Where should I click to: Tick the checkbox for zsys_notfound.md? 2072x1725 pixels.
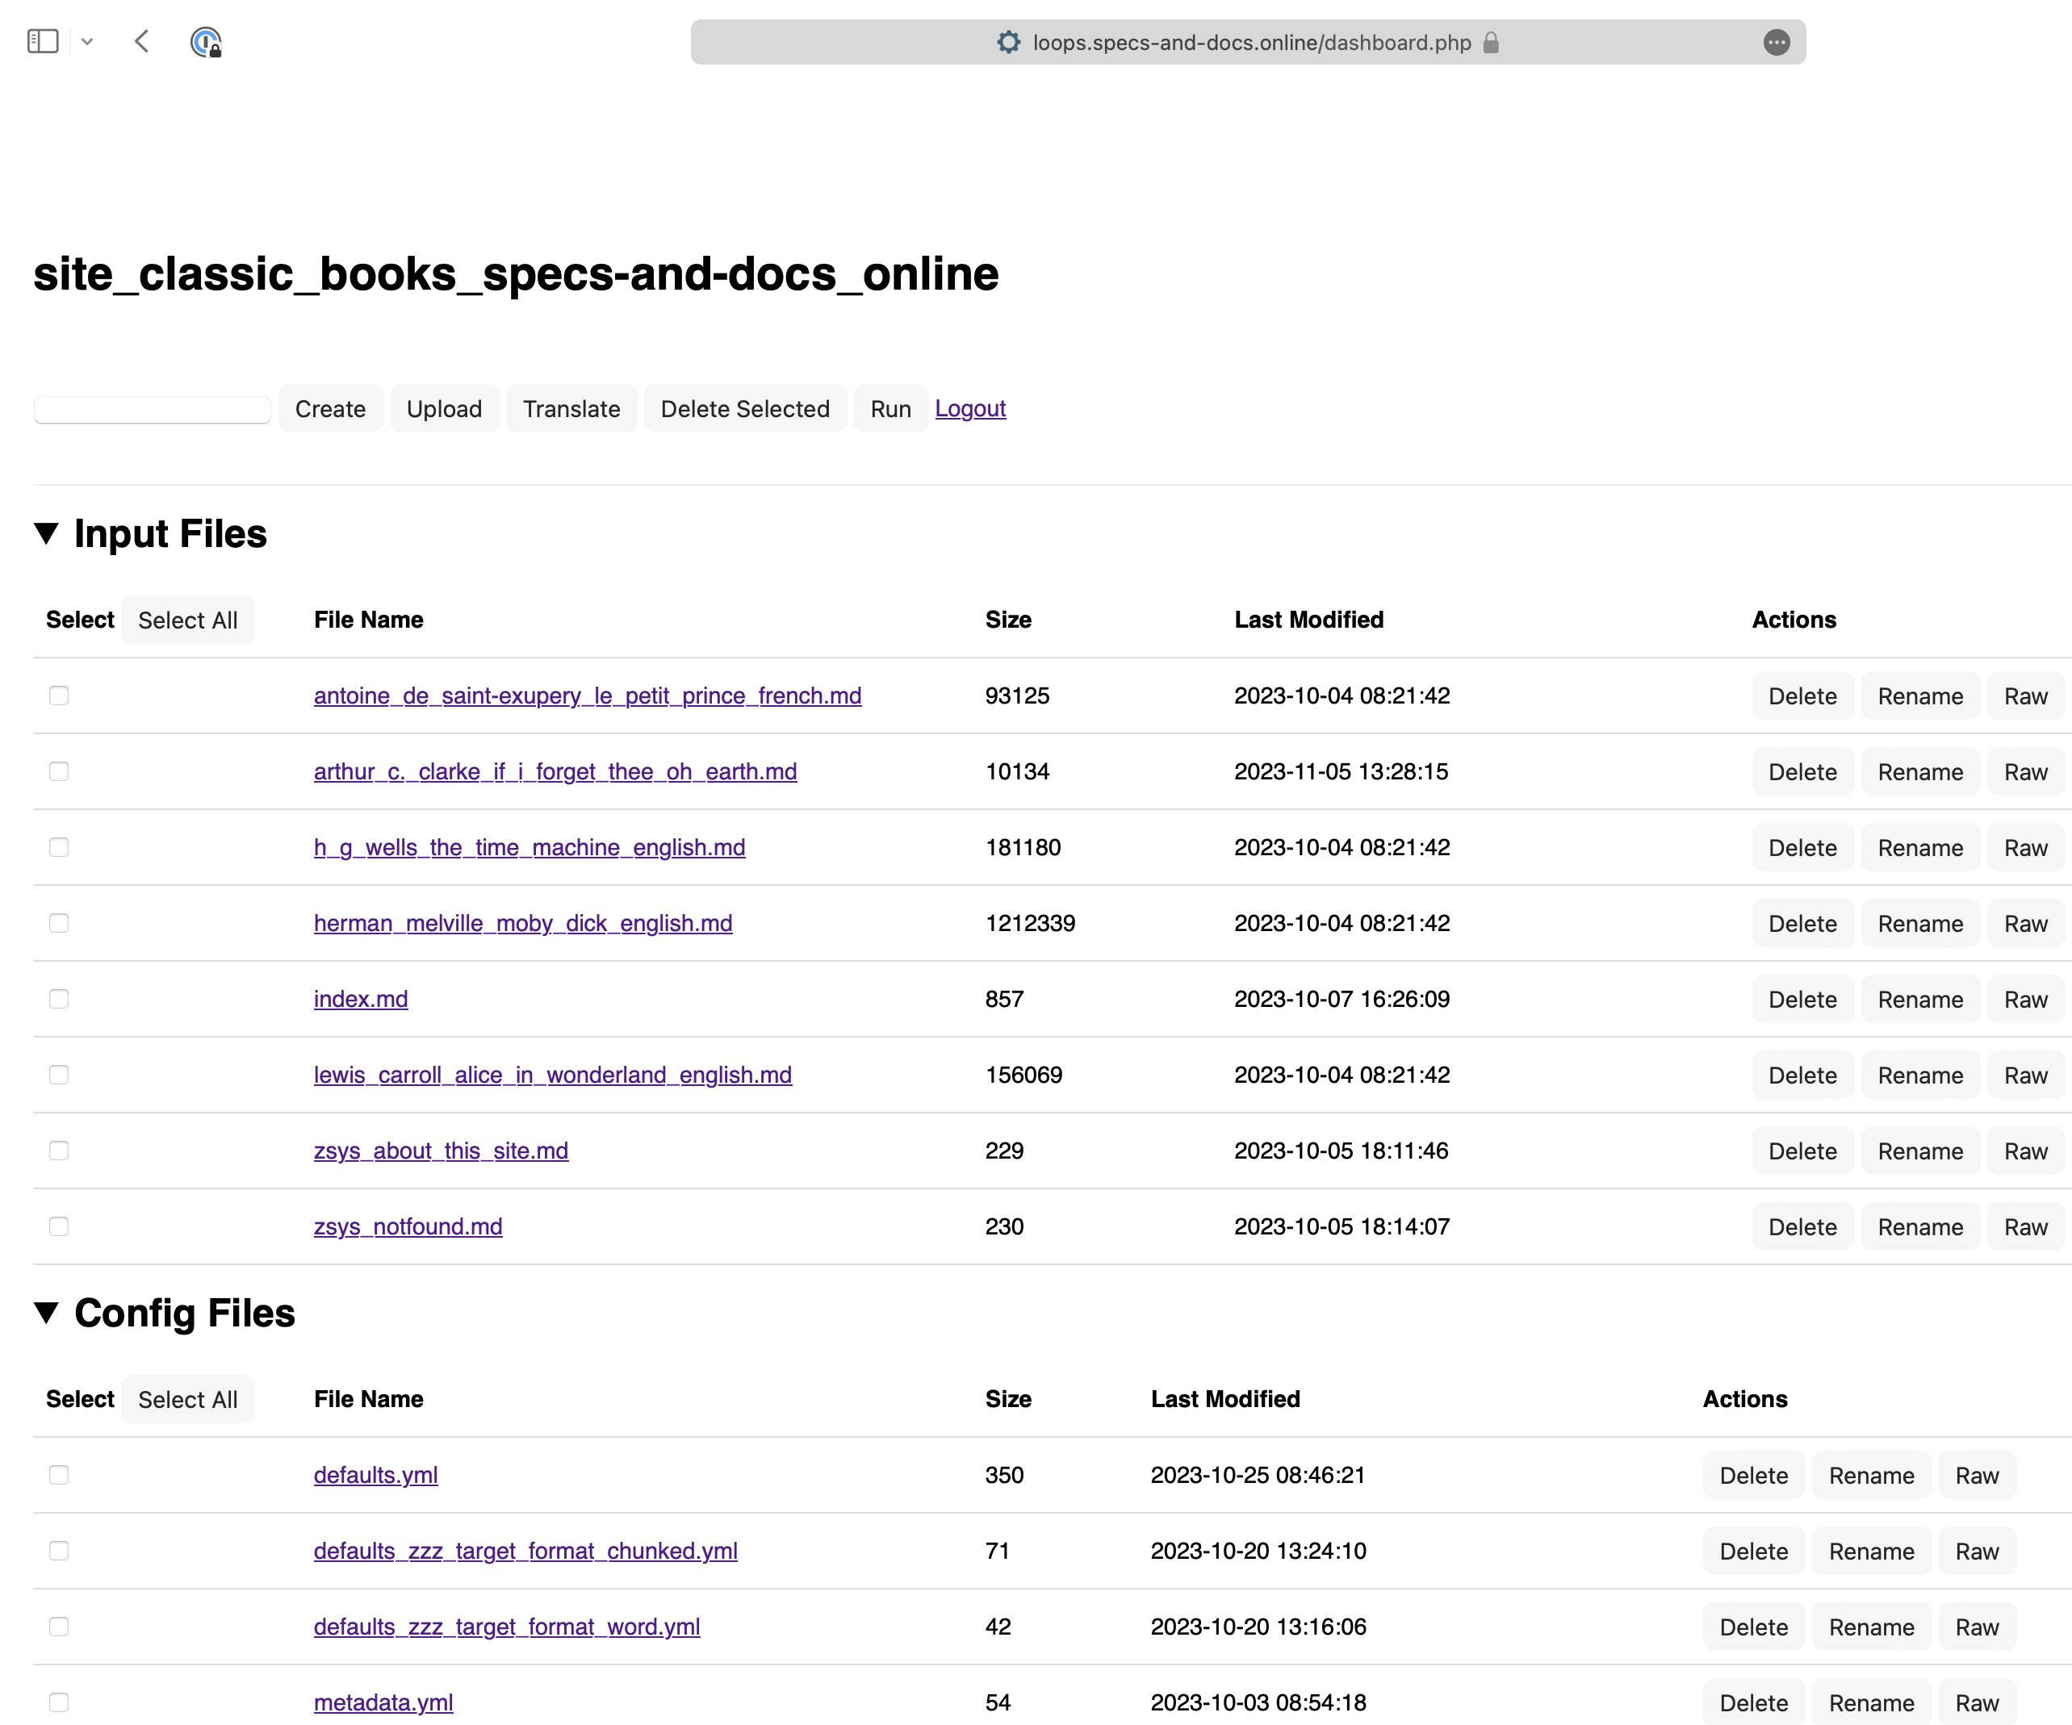click(x=59, y=1226)
